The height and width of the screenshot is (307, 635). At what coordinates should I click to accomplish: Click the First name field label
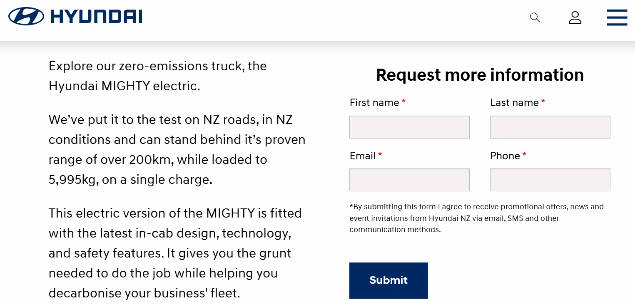pyautogui.click(x=374, y=103)
